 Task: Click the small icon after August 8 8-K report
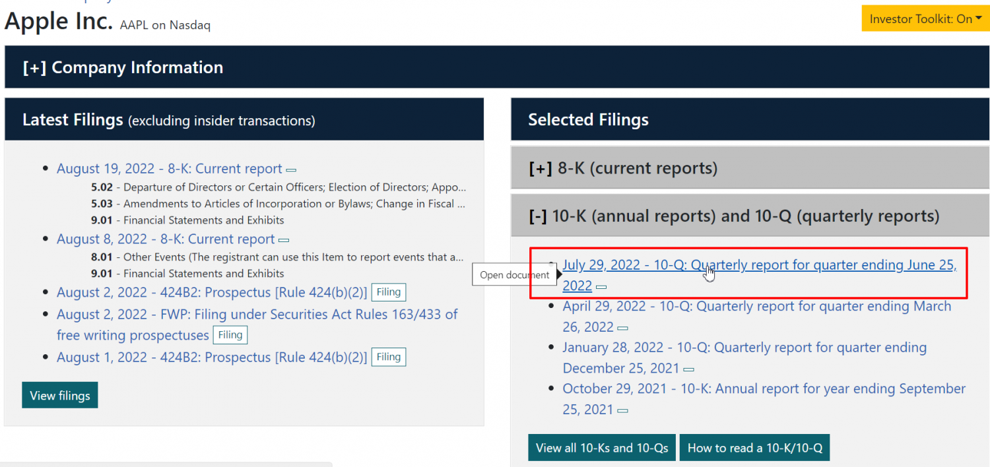tap(284, 240)
